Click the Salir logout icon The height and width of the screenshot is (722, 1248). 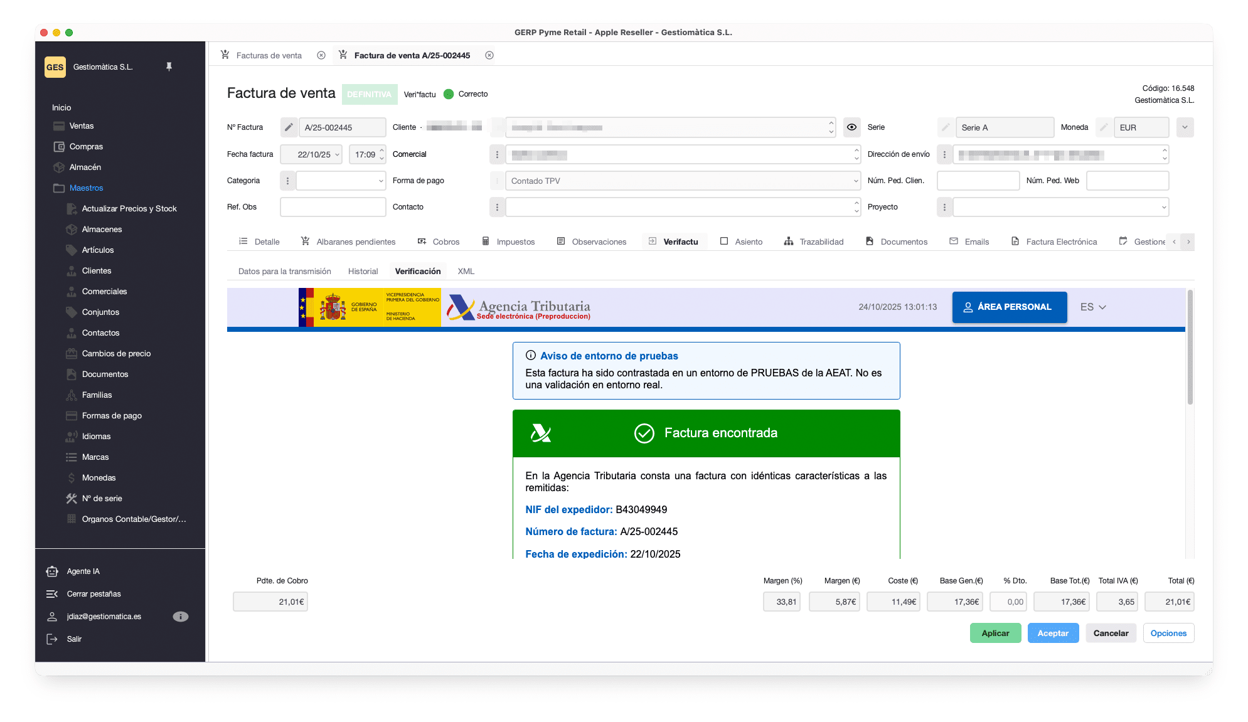tap(52, 639)
